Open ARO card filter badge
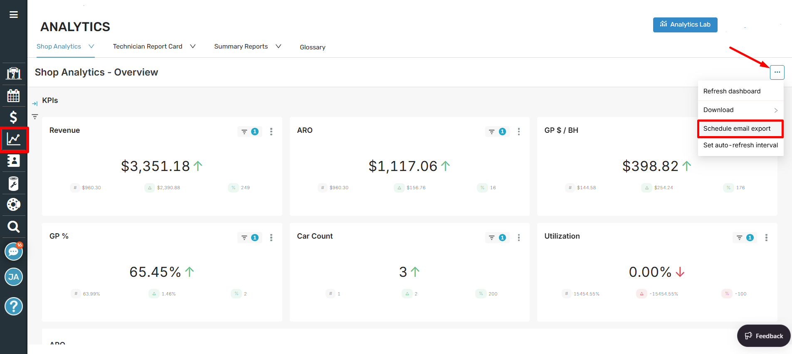The height and width of the screenshot is (354, 792). pos(497,132)
